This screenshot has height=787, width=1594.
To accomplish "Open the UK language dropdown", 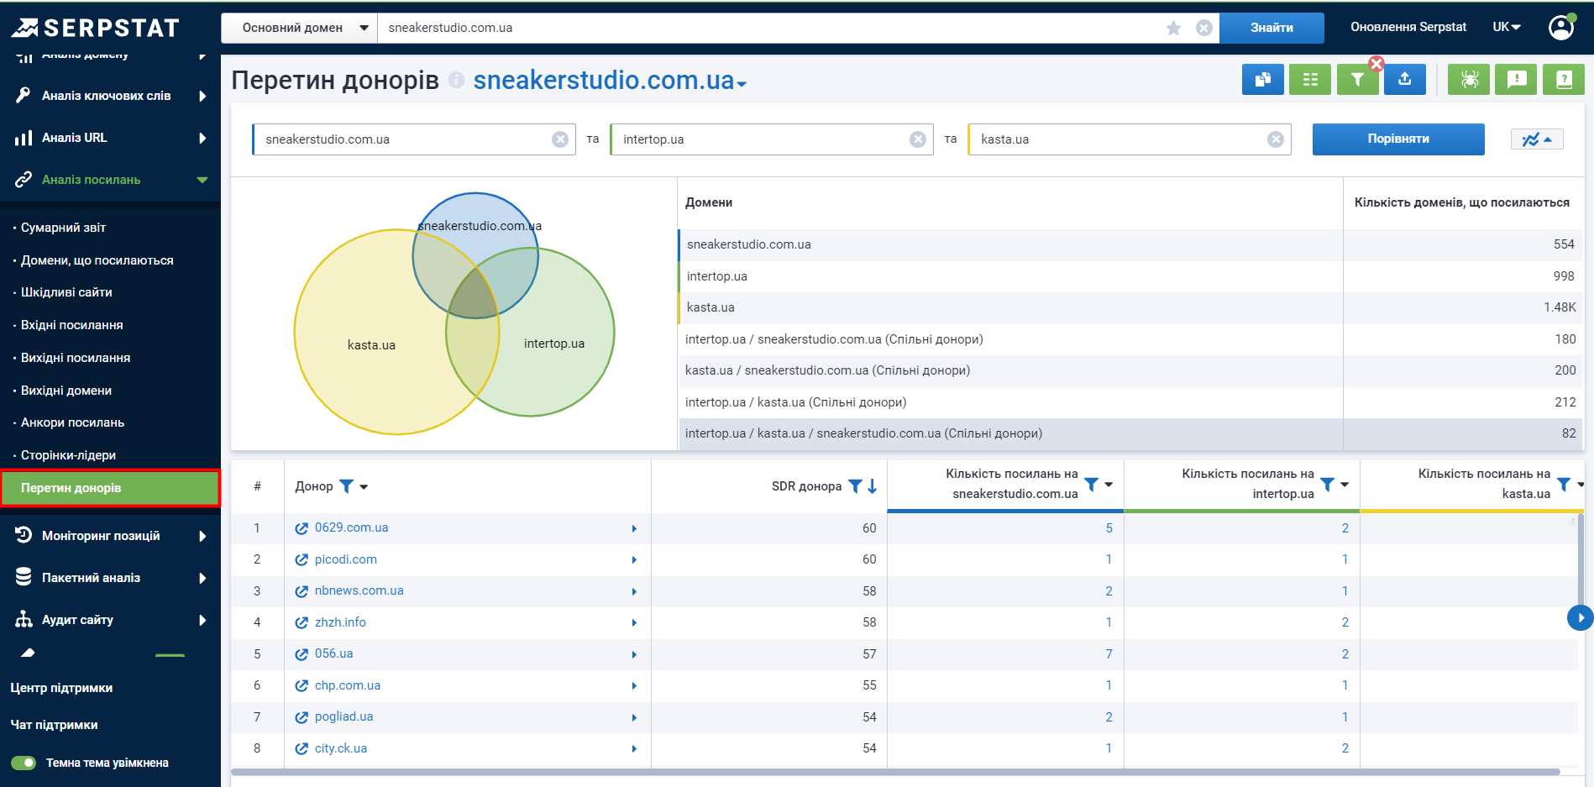I will click(1506, 27).
